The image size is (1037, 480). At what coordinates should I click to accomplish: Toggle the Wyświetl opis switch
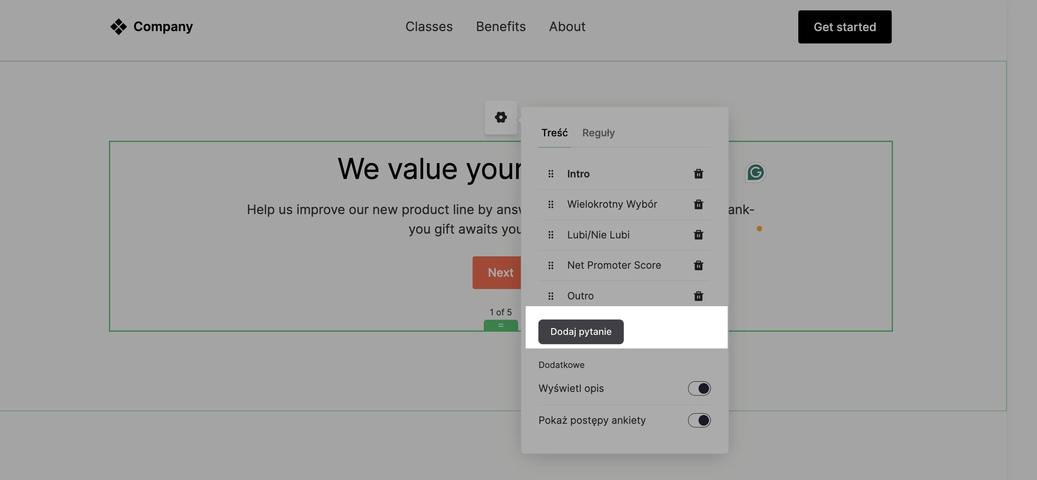pos(699,388)
